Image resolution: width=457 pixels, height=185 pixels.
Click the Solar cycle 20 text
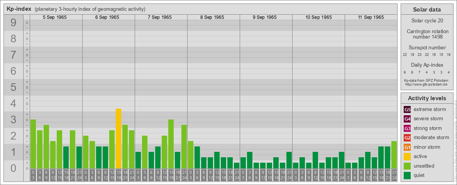(427, 21)
